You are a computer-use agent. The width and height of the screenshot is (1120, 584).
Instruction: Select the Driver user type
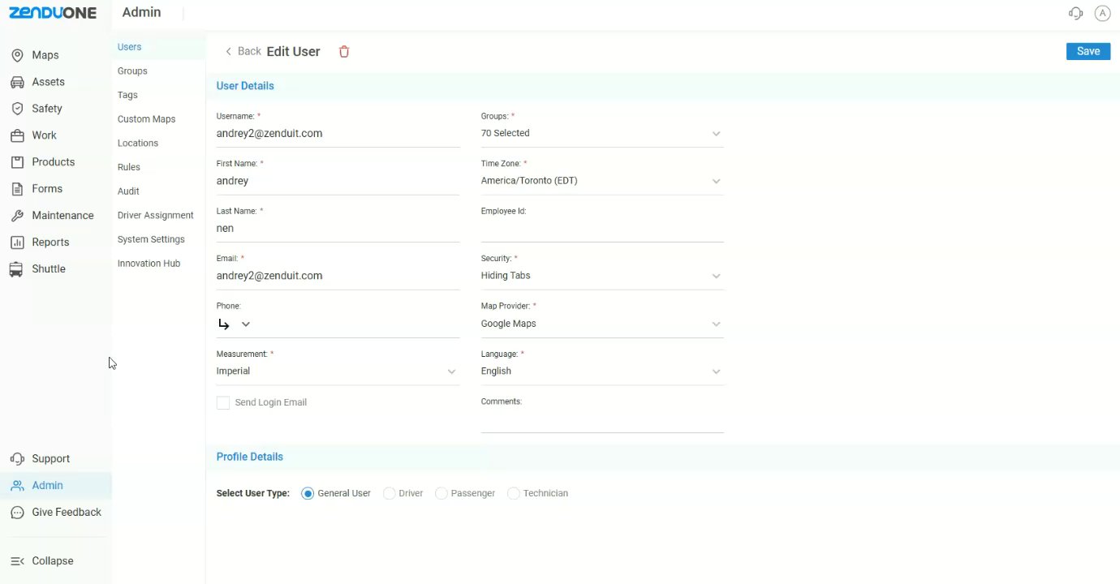[390, 493]
